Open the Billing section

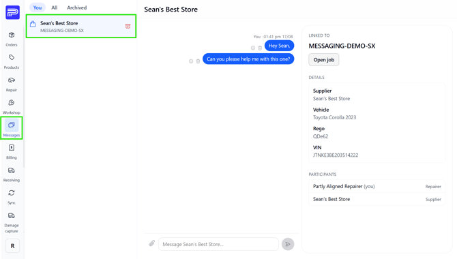(x=12, y=152)
